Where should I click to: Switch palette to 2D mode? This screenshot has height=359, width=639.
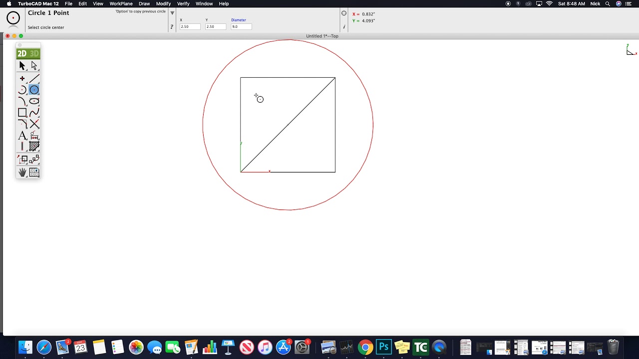22,53
